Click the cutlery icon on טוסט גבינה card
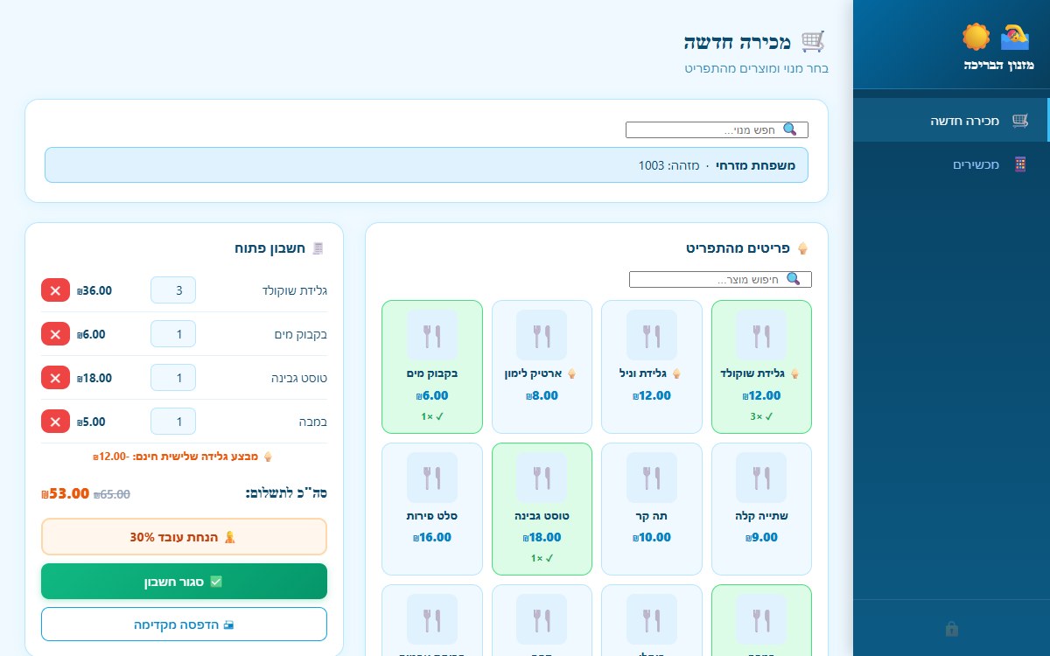1050x656 pixels. click(542, 478)
